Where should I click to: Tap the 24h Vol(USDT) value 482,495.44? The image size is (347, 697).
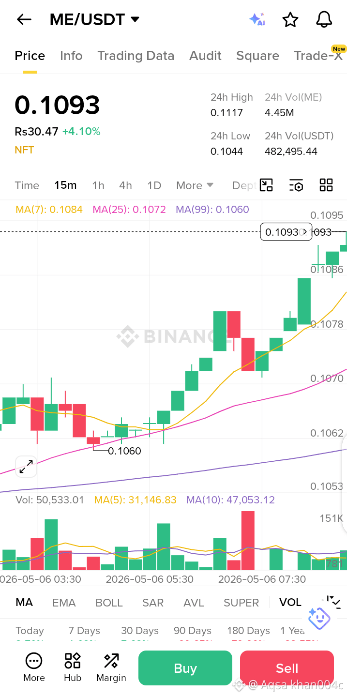291,152
